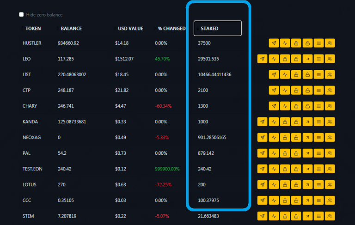Click staked amount 29501.535
The width and height of the screenshot is (355, 225).
[x=208, y=59]
